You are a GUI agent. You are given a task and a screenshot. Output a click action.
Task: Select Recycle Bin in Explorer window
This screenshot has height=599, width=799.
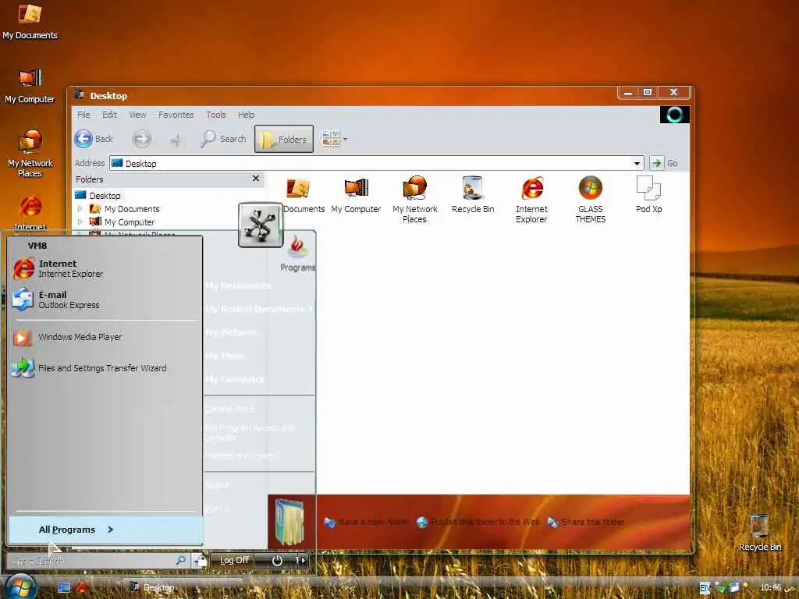[x=473, y=196]
